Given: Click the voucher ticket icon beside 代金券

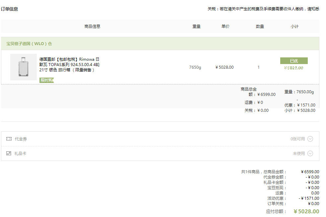Looking at the screenshot, I should 9,139.
